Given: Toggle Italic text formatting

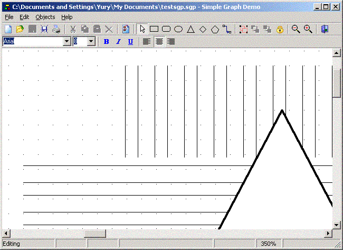Looking at the screenshot, I should click(118, 42).
